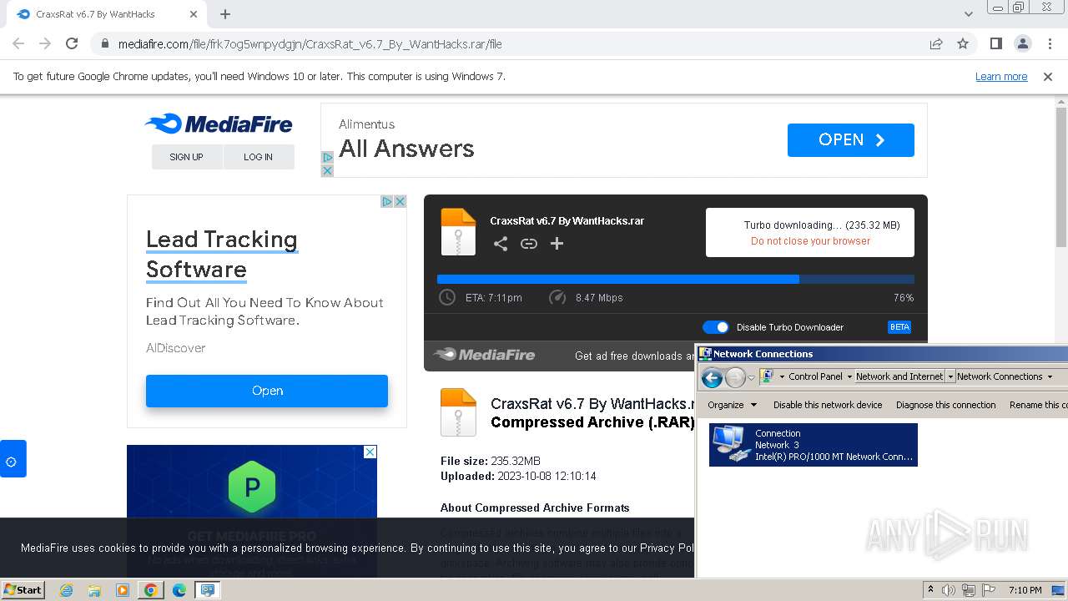Viewport: 1068px width, 601px height.
Task: Click Disable this network device
Action: coord(828,405)
